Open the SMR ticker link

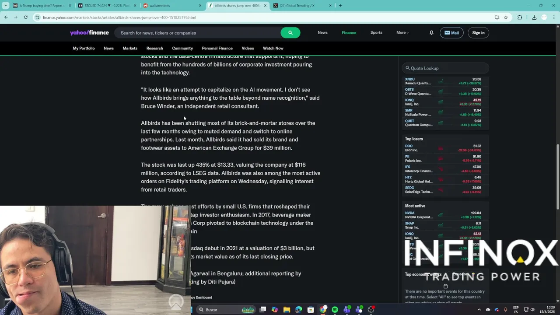pyautogui.click(x=409, y=111)
